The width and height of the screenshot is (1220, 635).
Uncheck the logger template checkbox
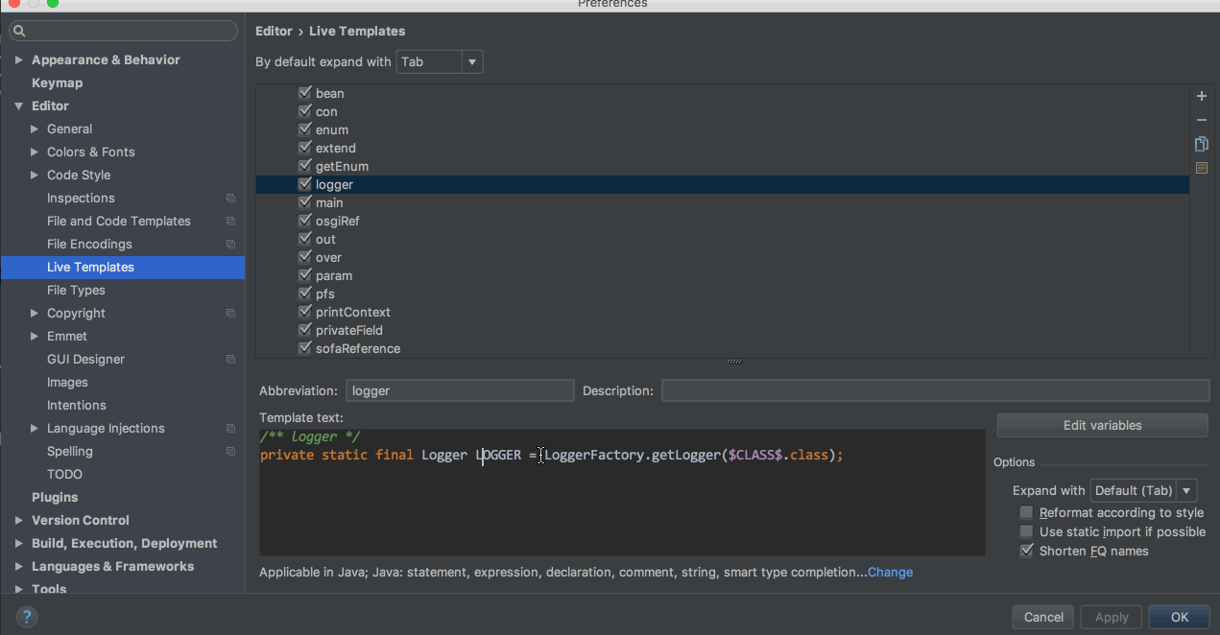click(305, 184)
